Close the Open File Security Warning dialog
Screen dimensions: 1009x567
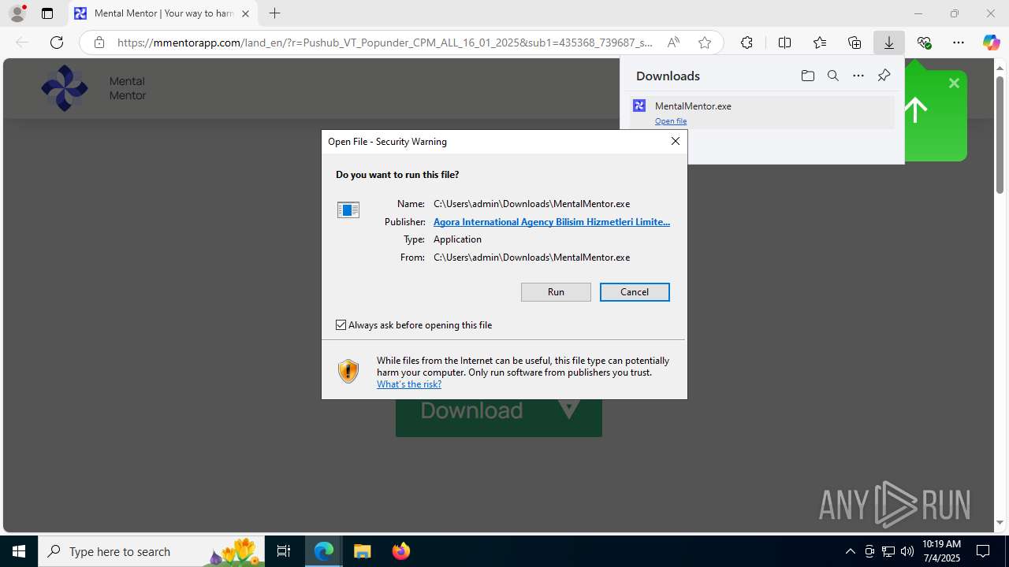[x=675, y=141]
